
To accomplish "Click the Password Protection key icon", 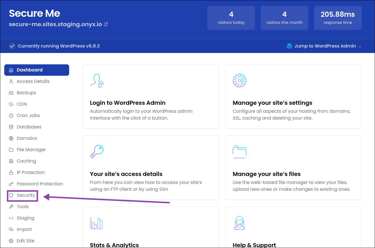I will [11, 184].
